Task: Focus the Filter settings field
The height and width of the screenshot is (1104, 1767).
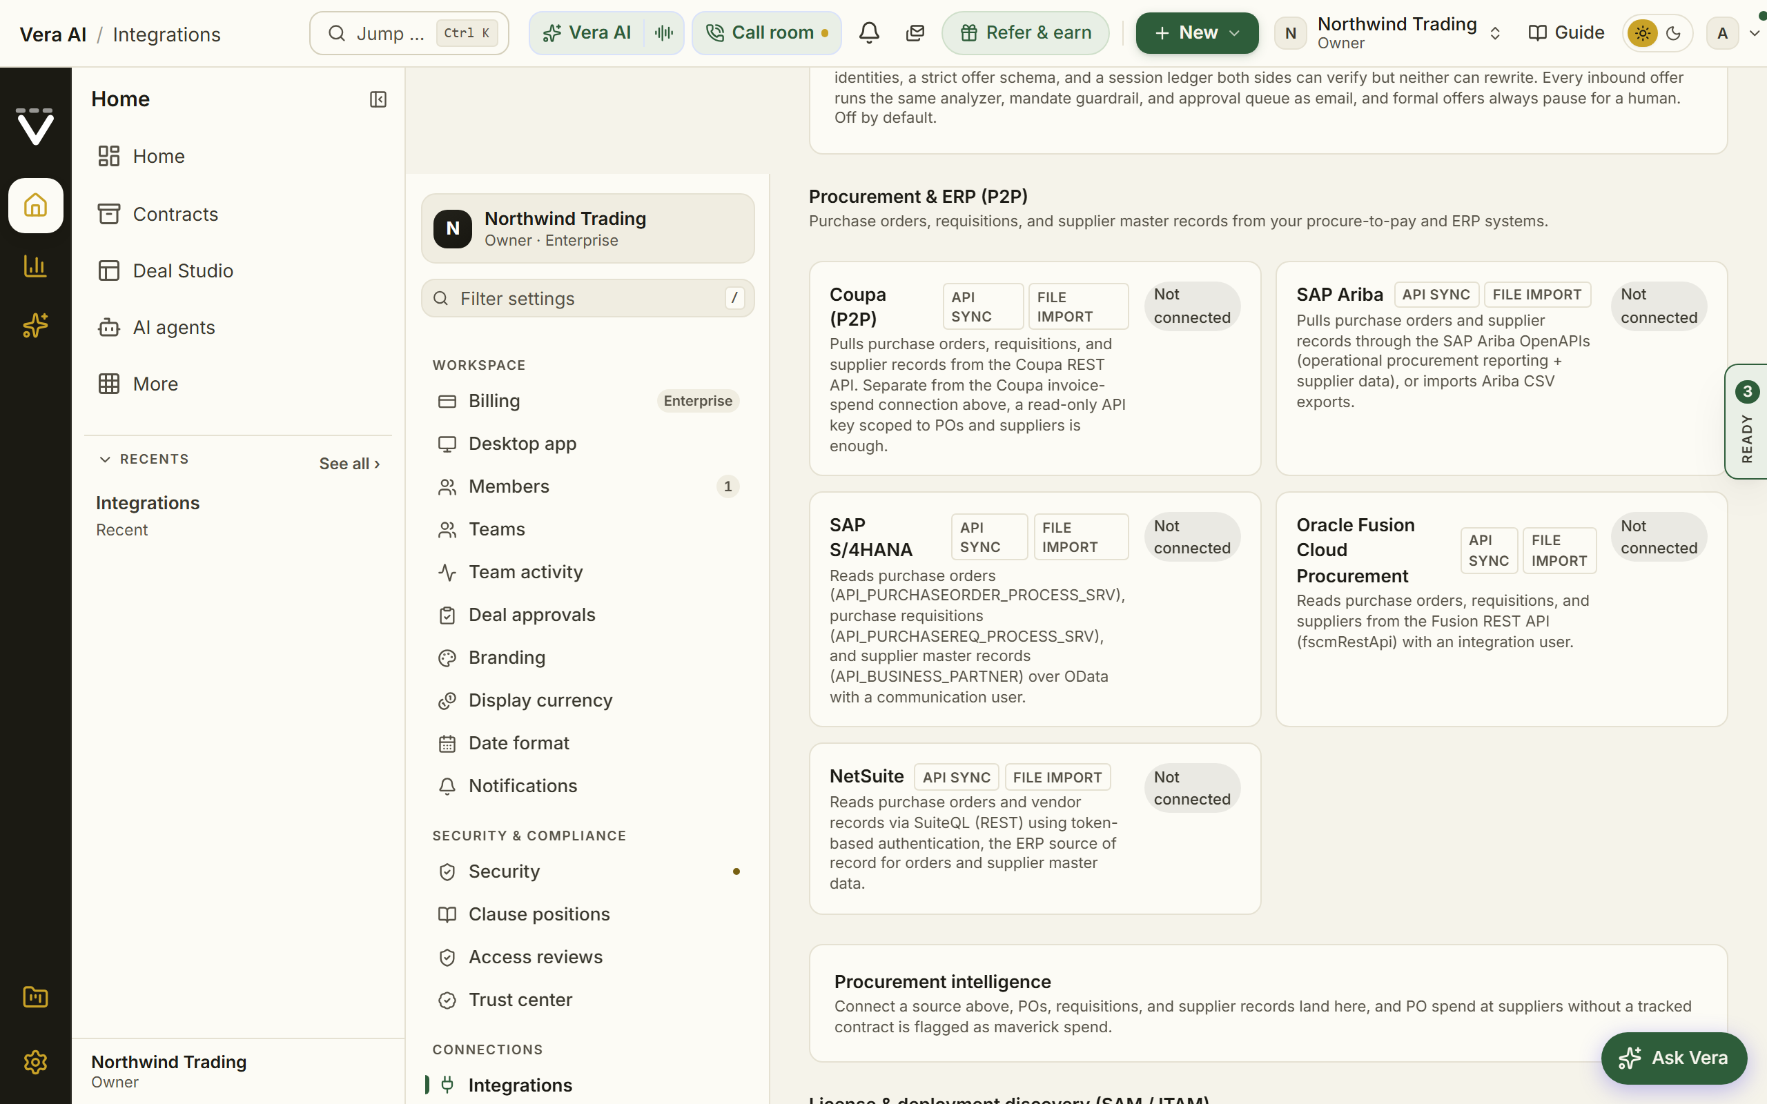Action: pos(588,298)
